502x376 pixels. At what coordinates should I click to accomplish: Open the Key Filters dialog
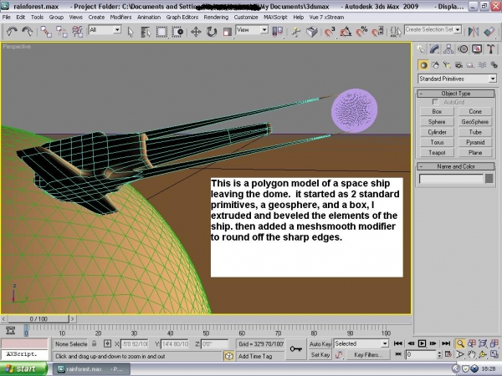pyautogui.click(x=368, y=354)
